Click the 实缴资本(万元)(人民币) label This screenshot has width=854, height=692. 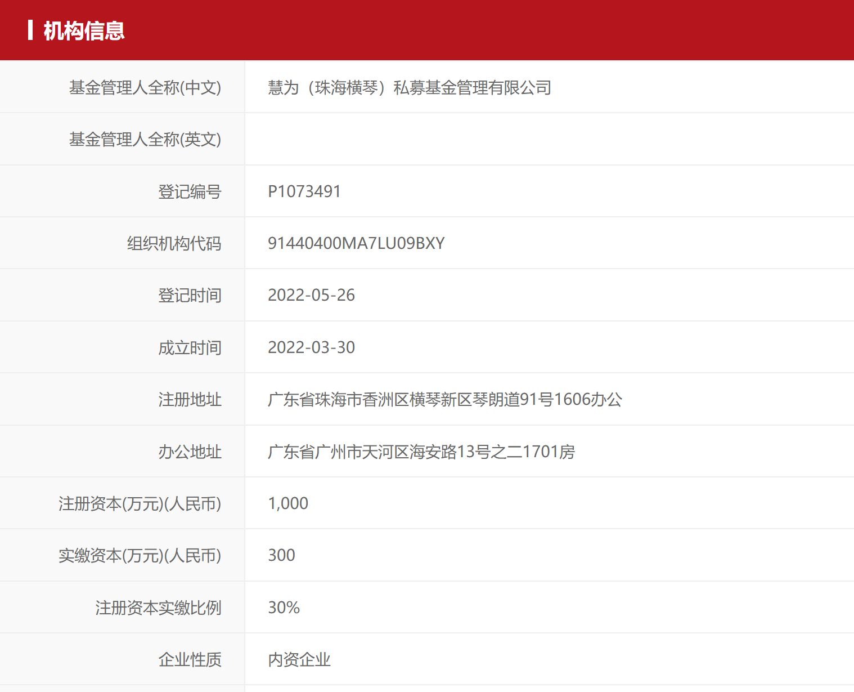pos(140,555)
